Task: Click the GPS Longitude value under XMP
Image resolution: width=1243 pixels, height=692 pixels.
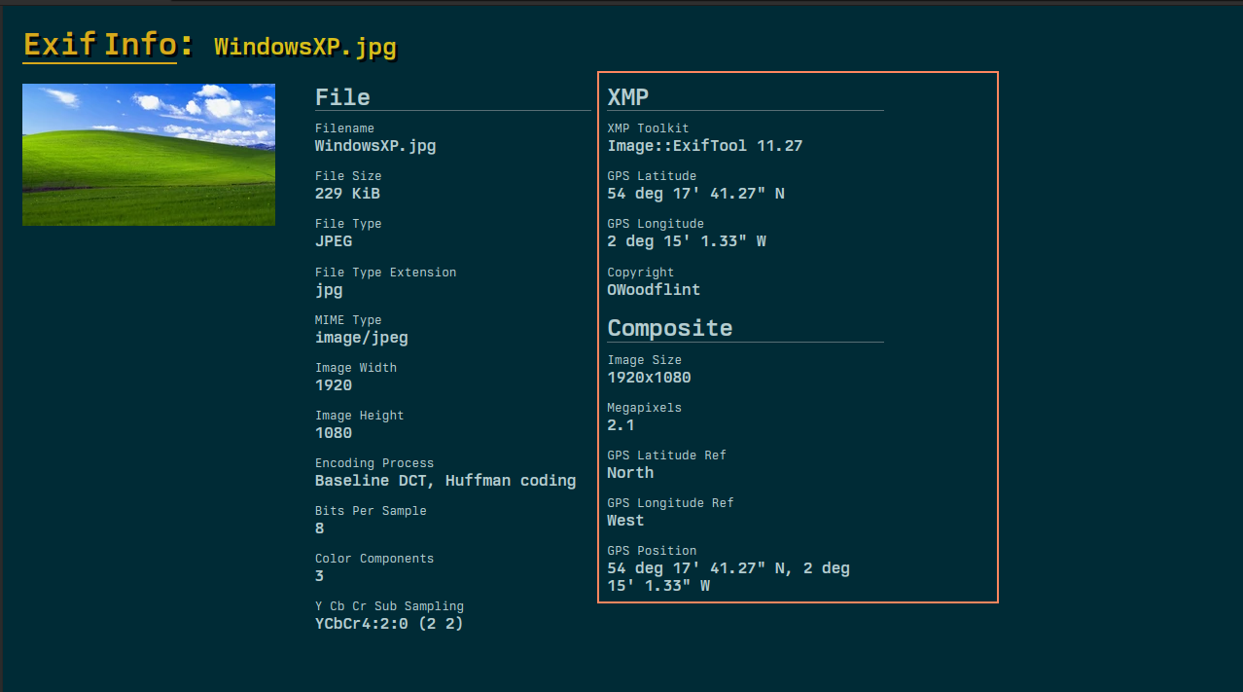Action: 686,241
